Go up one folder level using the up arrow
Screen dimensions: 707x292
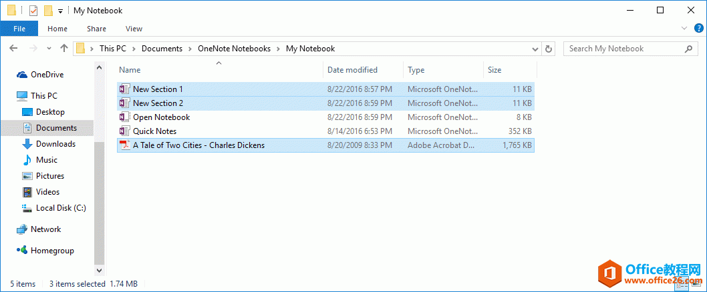click(64, 49)
